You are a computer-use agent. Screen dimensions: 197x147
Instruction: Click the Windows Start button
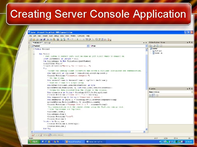[34, 142]
